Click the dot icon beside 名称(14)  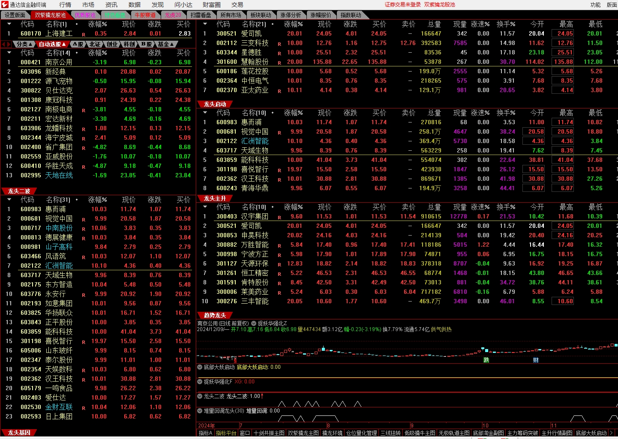[x=77, y=53]
